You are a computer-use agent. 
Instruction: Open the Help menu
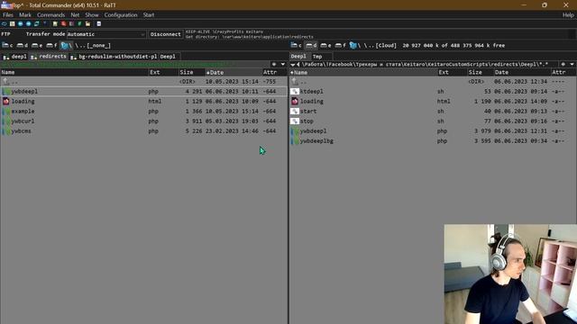[568, 15]
